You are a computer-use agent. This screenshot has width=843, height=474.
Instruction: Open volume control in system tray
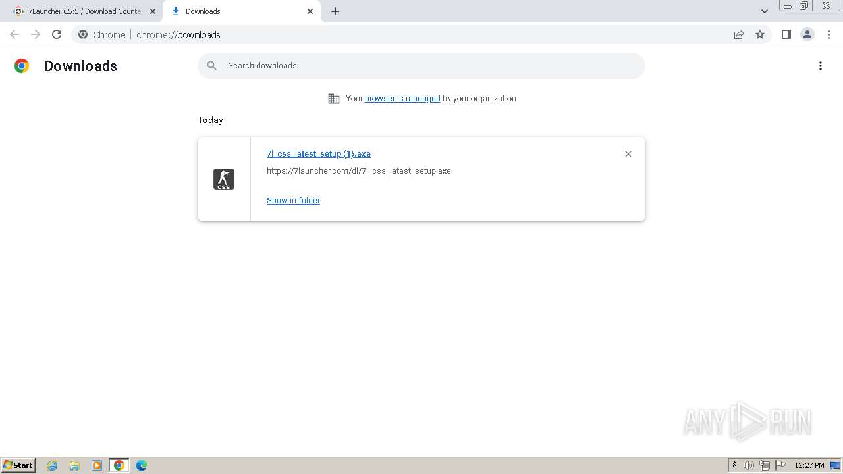coord(749,465)
